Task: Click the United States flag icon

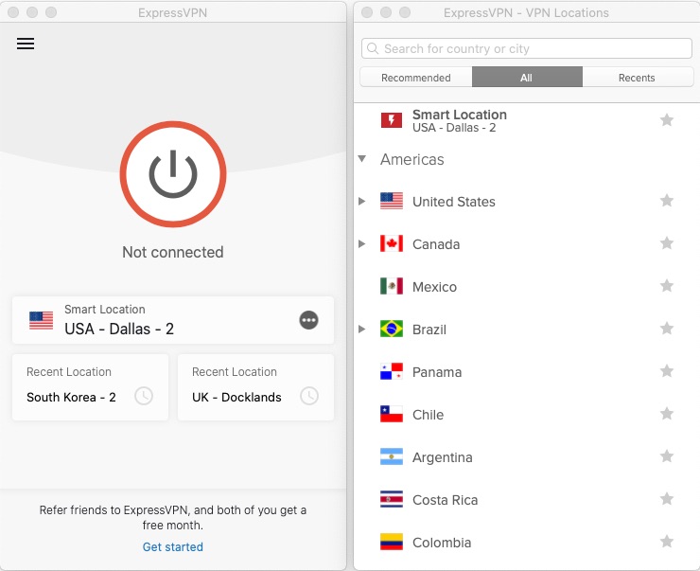Action: (392, 201)
